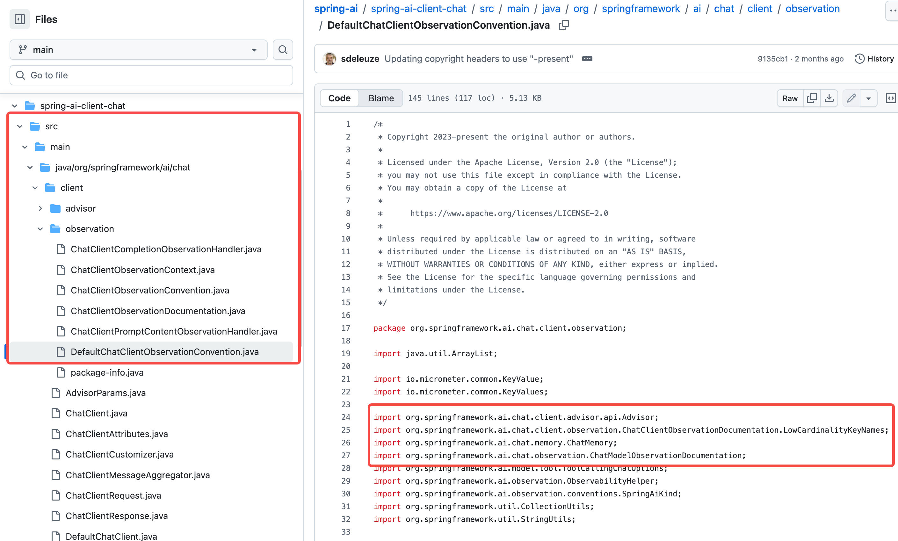This screenshot has width=898, height=541.
Task: Collapse the src folder chevron
Action: pyautogui.click(x=20, y=126)
